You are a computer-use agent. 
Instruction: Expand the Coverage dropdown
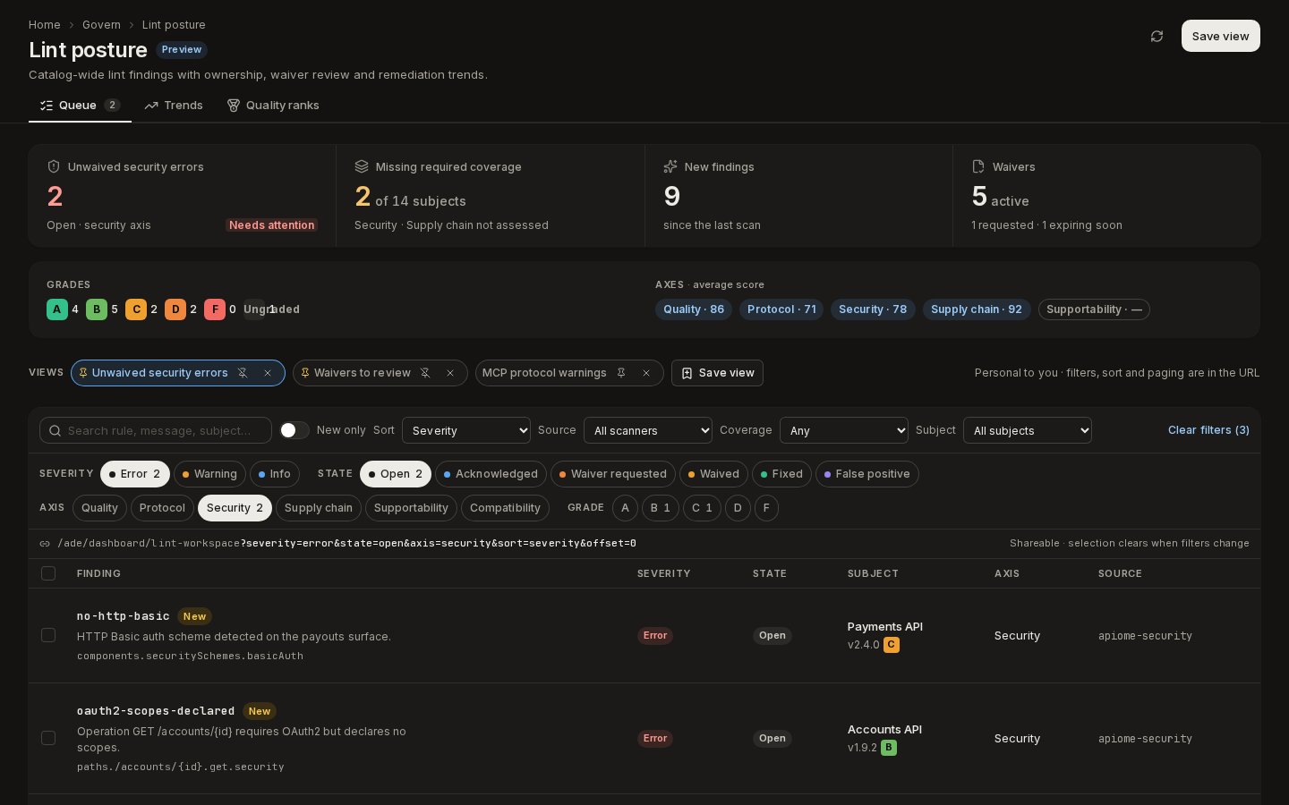point(844,430)
